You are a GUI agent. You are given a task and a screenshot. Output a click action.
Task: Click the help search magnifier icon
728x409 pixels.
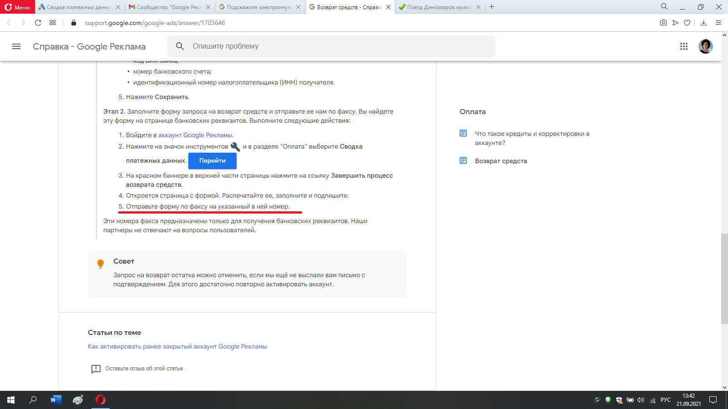click(x=180, y=46)
